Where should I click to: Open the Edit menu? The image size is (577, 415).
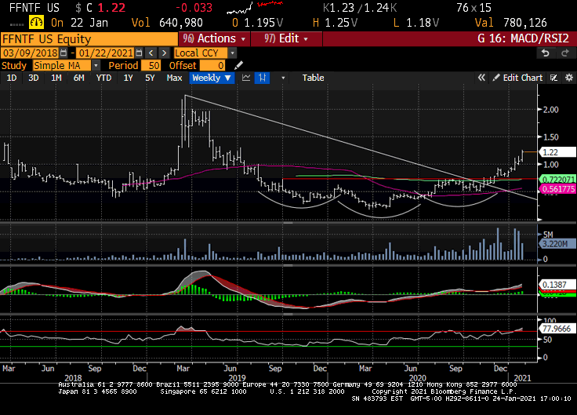tap(286, 38)
